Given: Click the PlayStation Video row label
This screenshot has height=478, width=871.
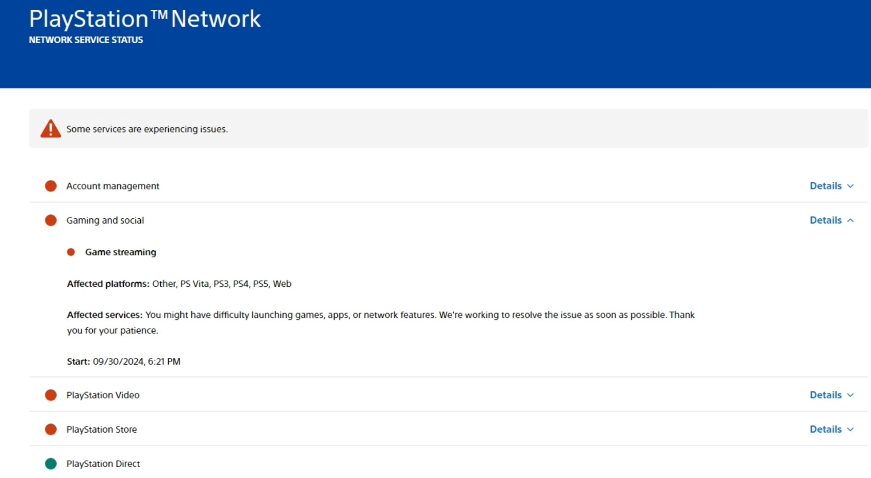Looking at the screenshot, I should click(103, 395).
